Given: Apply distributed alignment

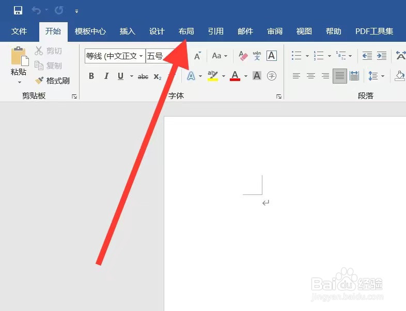Looking at the screenshot, I should pos(354,76).
